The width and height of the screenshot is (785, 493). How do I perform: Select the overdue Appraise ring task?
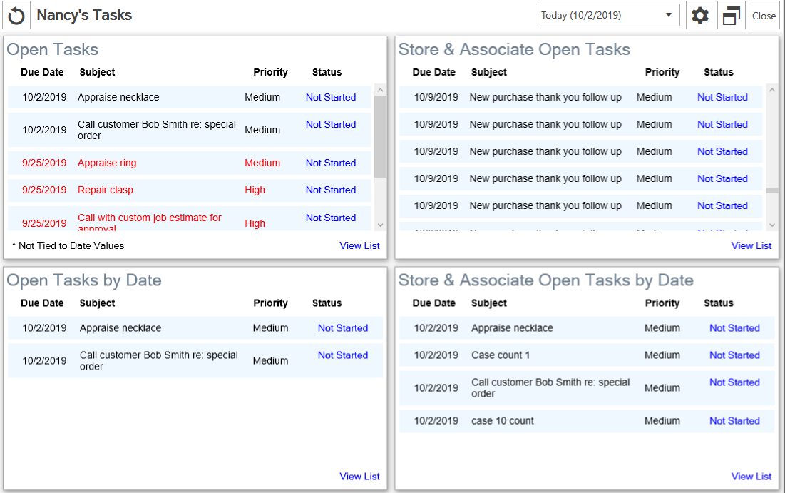pyautogui.click(x=107, y=163)
